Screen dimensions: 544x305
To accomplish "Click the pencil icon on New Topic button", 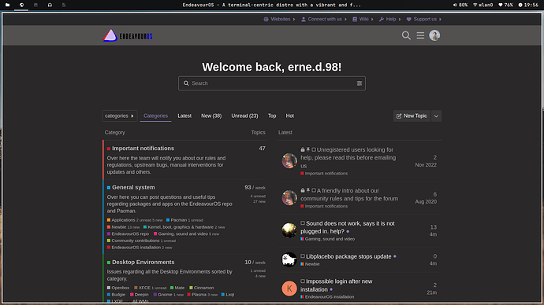I will [399, 116].
